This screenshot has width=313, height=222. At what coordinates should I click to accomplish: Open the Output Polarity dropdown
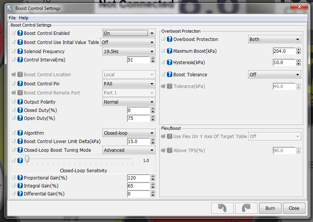click(128, 102)
